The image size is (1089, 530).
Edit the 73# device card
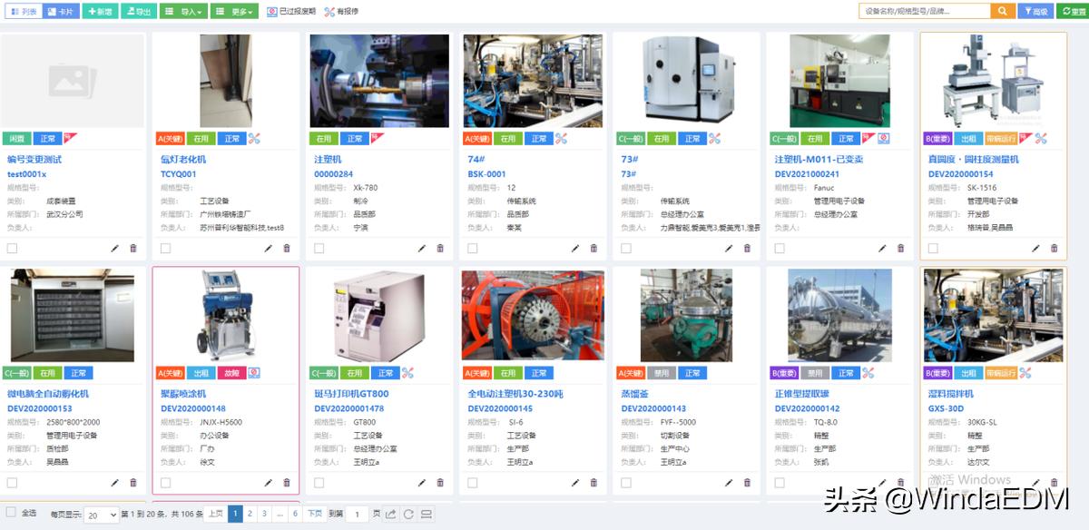coord(729,248)
